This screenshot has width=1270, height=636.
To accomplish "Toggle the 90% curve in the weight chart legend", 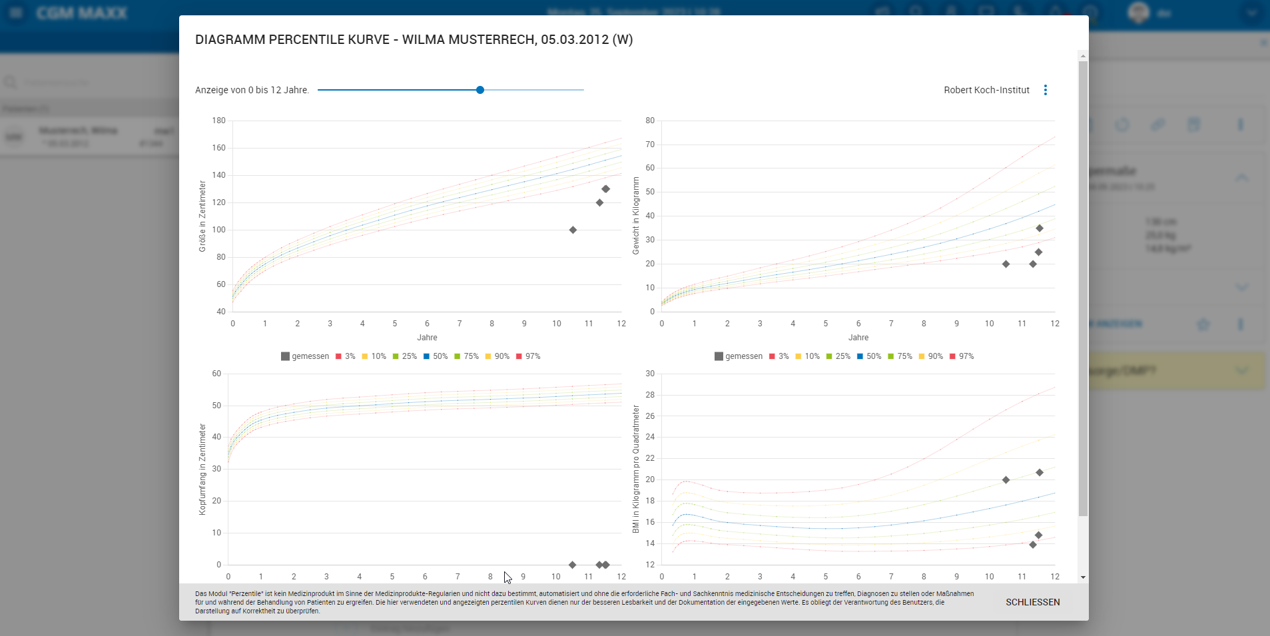I will [x=930, y=356].
